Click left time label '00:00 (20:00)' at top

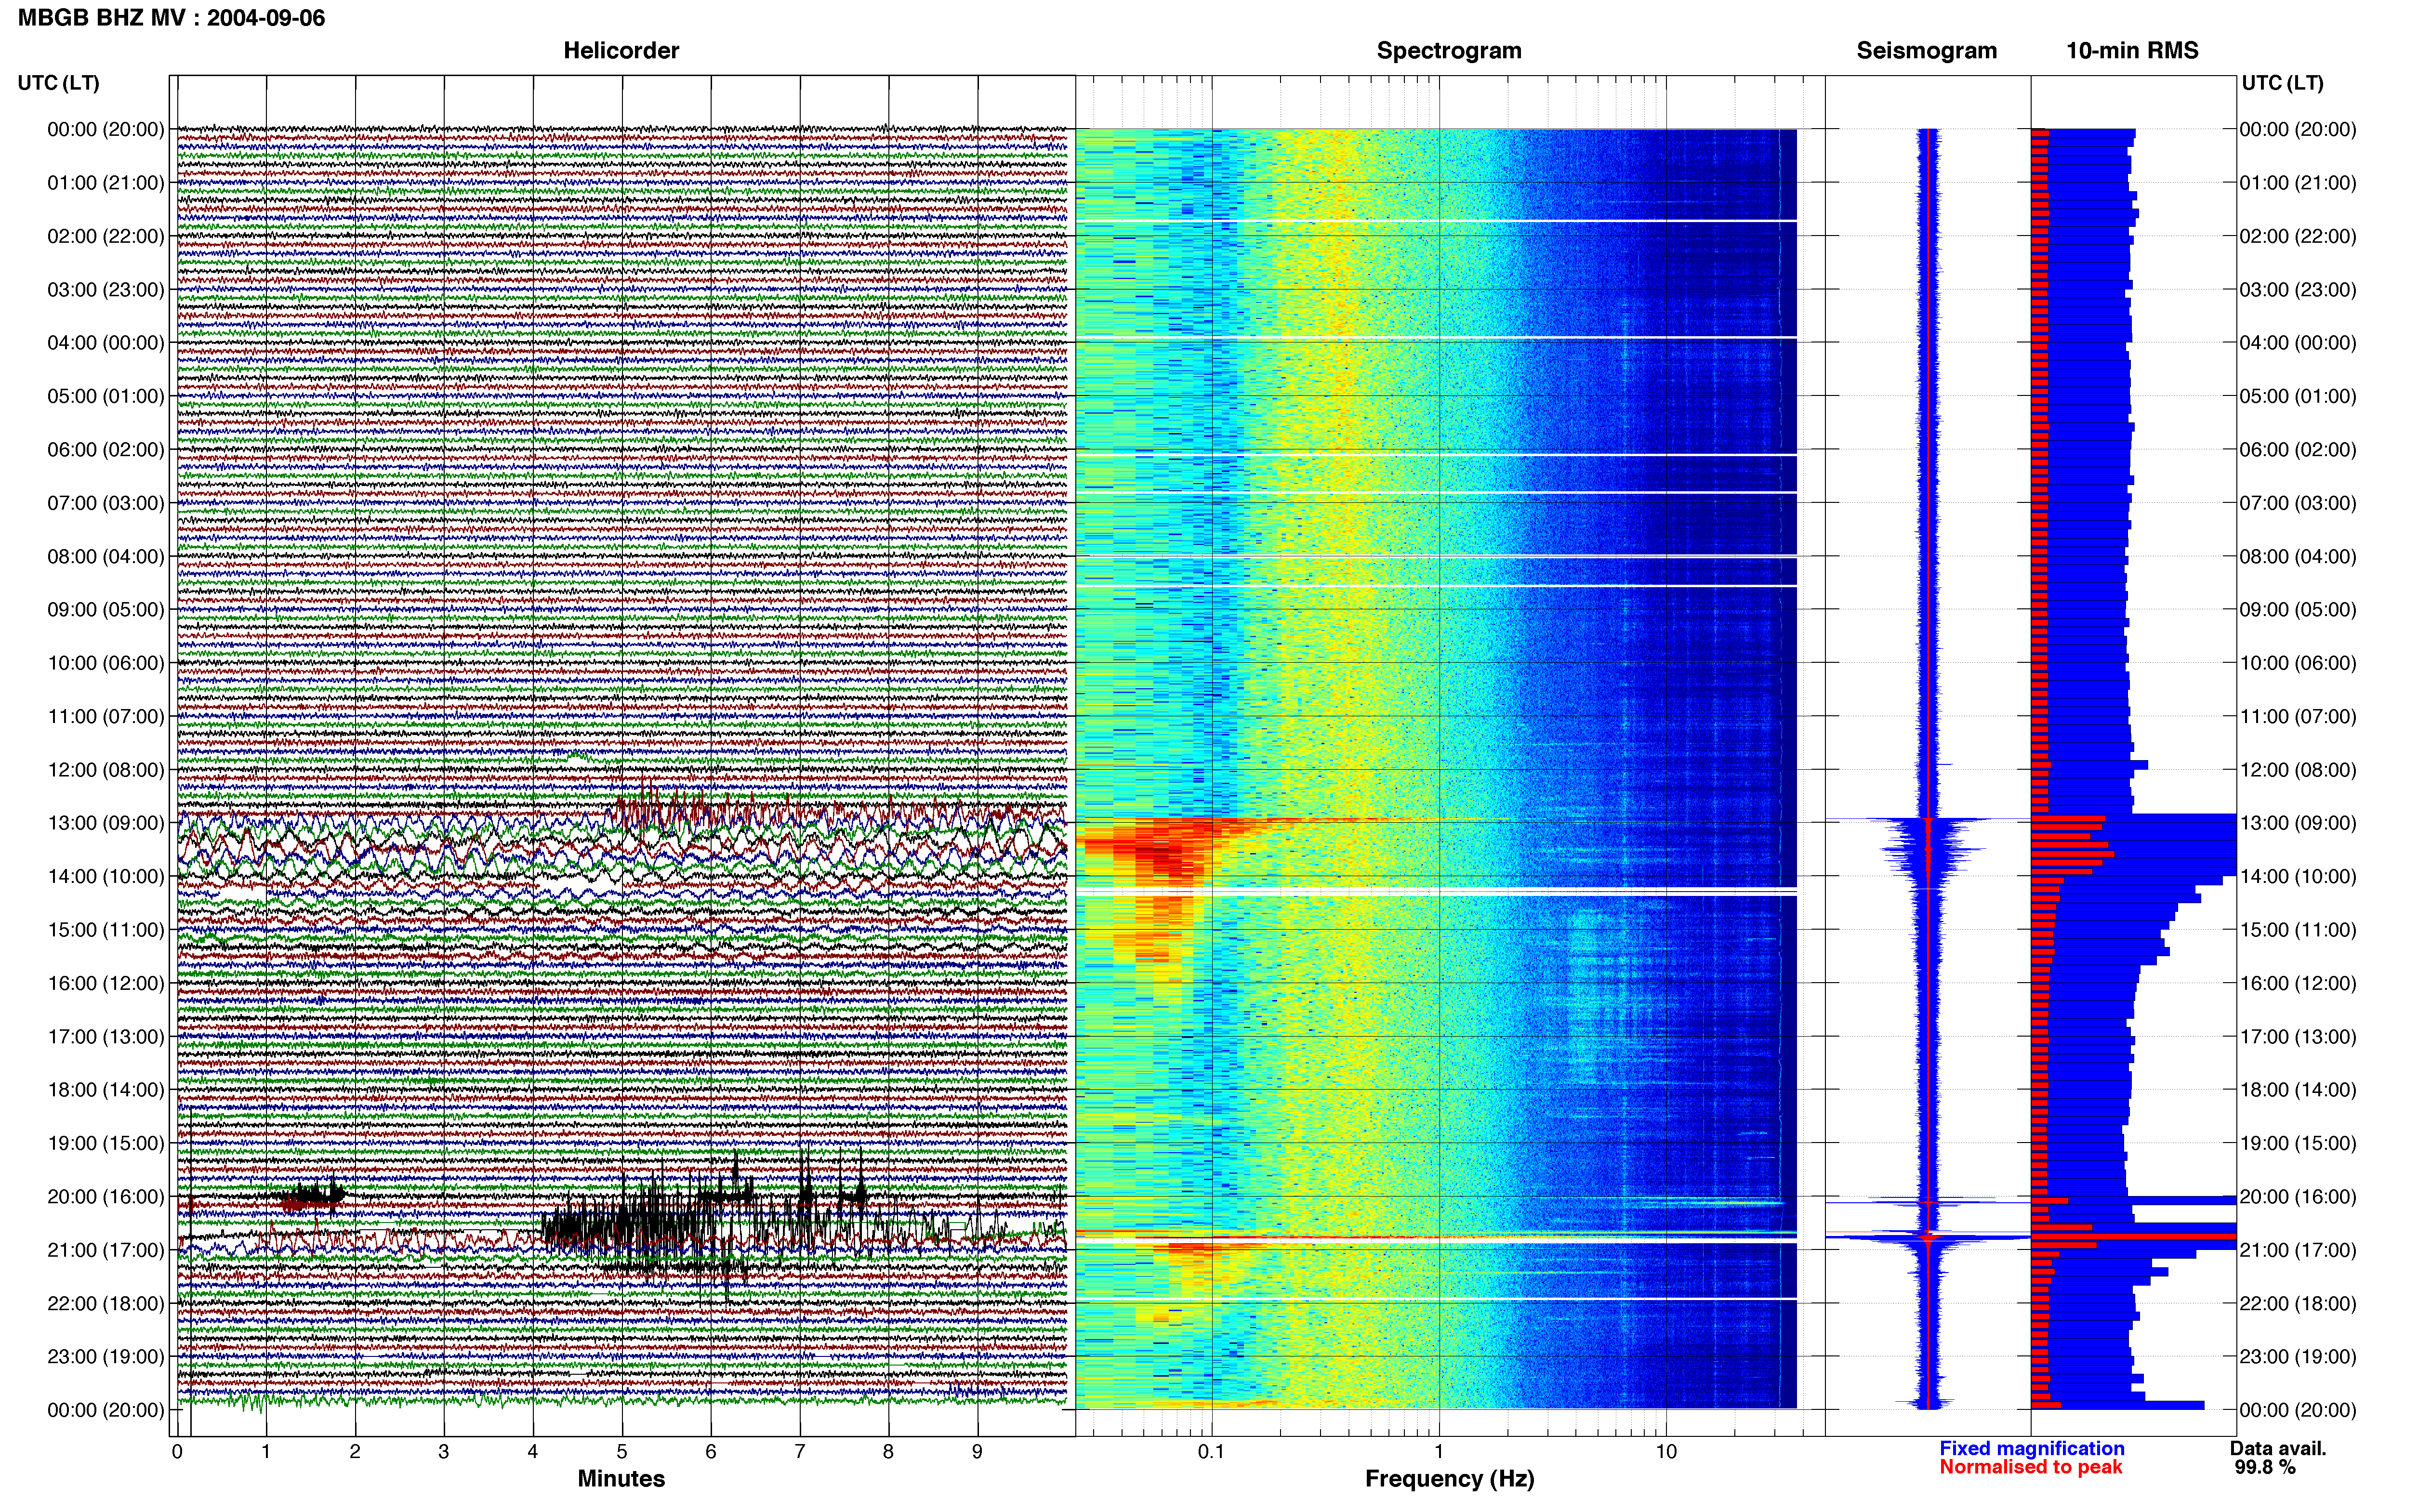pyautogui.click(x=106, y=129)
